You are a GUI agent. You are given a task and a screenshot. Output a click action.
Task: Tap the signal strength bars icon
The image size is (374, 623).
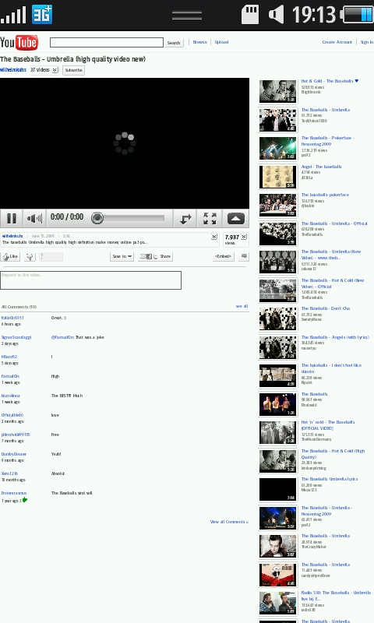pyautogui.click(x=13, y=15)
